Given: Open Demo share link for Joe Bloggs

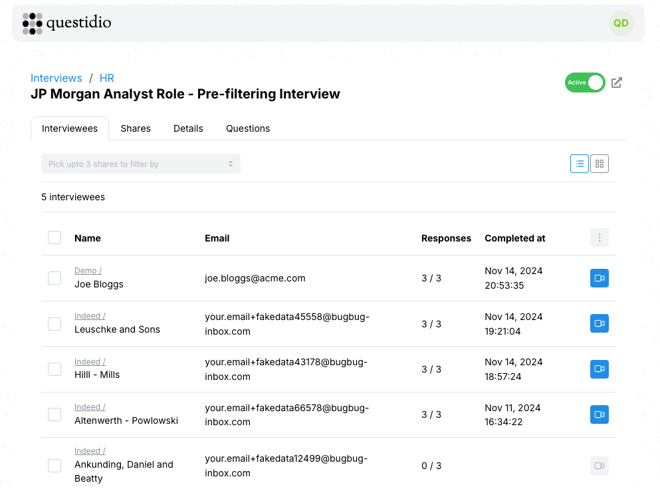Looking at the screenshot, I should click(88, 270).
